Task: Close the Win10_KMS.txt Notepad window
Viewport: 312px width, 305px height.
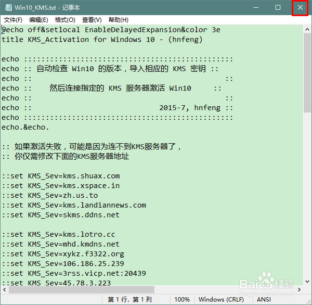Action: [x=300, y=8]
